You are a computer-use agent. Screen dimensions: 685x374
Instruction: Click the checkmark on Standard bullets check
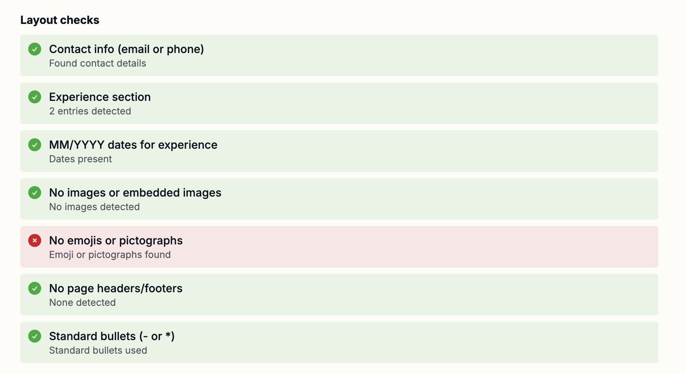[35, 336]
